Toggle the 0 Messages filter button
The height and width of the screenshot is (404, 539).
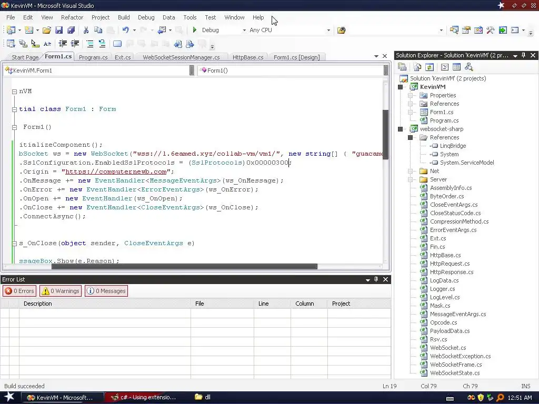106,291
